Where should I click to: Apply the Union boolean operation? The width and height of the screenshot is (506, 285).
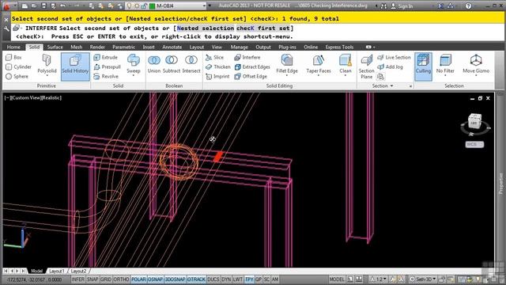click(154, 64)
